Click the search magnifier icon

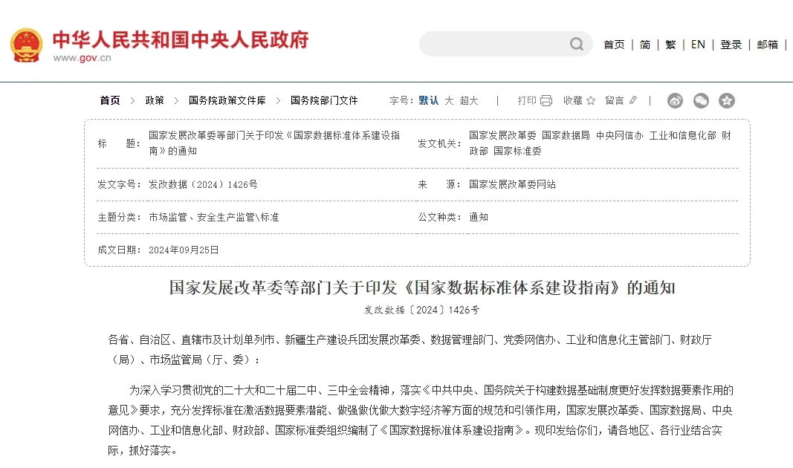[x=577, y=45]
